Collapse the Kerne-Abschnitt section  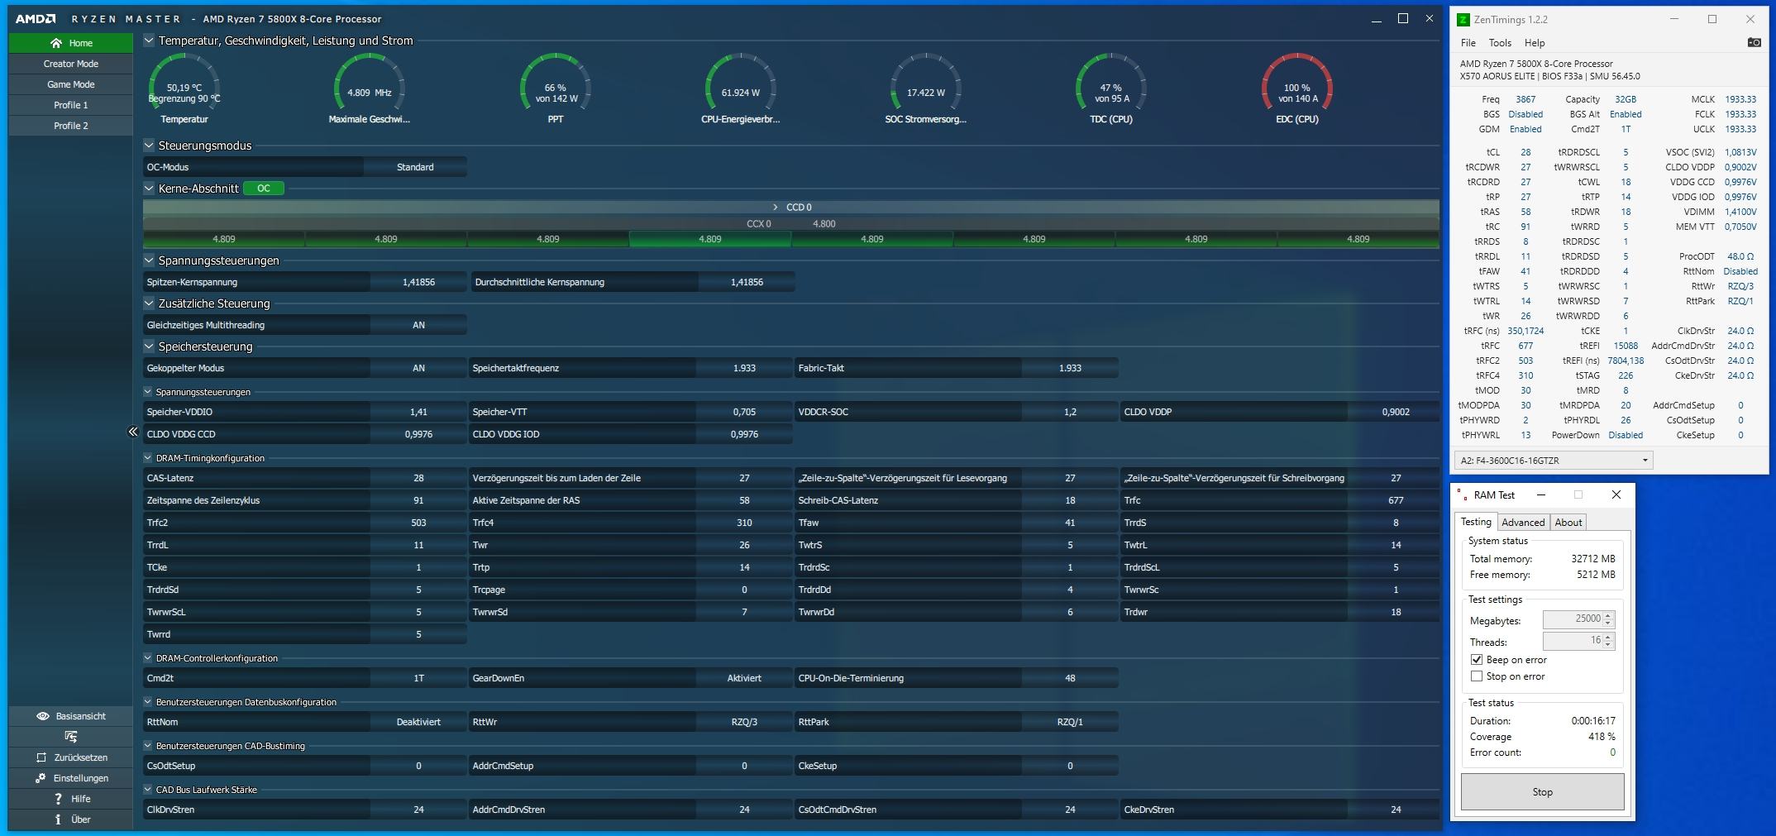click(149, 188)
